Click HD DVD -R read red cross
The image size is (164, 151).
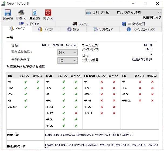[102, 82]
